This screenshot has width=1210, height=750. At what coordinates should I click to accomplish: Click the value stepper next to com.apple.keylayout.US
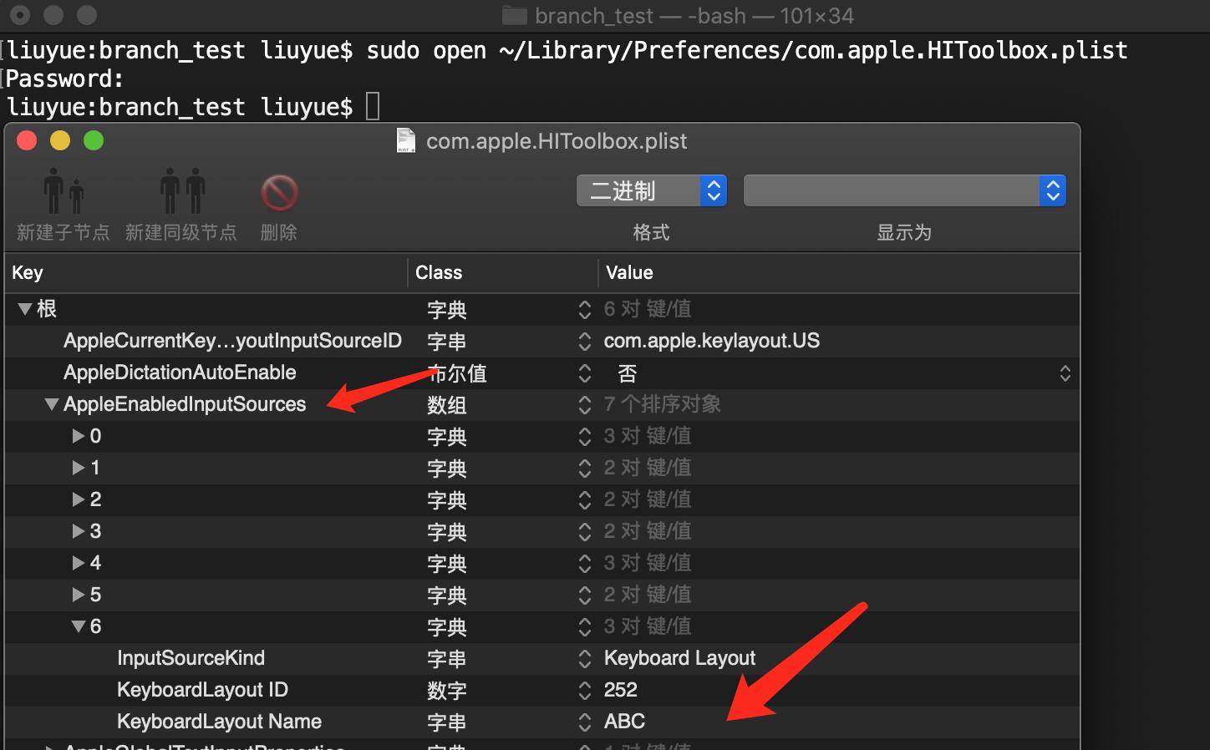pos(584,342)
